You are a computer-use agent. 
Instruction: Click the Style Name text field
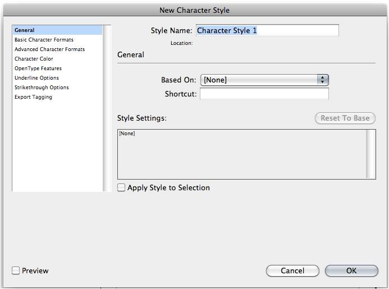(x=267, y=30)
